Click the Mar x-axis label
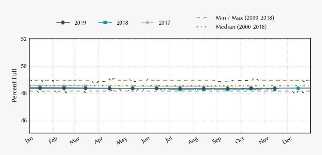Image resolution: width=322 pixels, height=155 pixels. (x=75, y=140)
